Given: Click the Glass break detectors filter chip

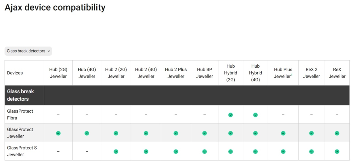Looking at the screenshot, I should (26, 51).
